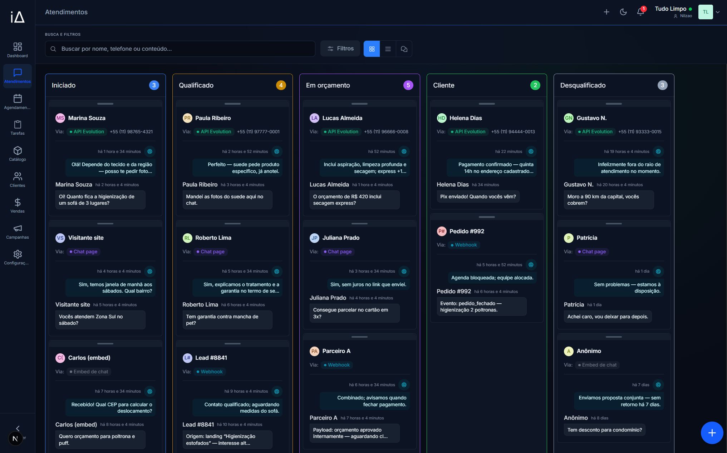Click Juliana Prado's JP avatar

click(x=314, y=238)
